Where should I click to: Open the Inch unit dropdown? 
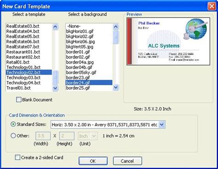pyautogui.click(x=94, y=136)
